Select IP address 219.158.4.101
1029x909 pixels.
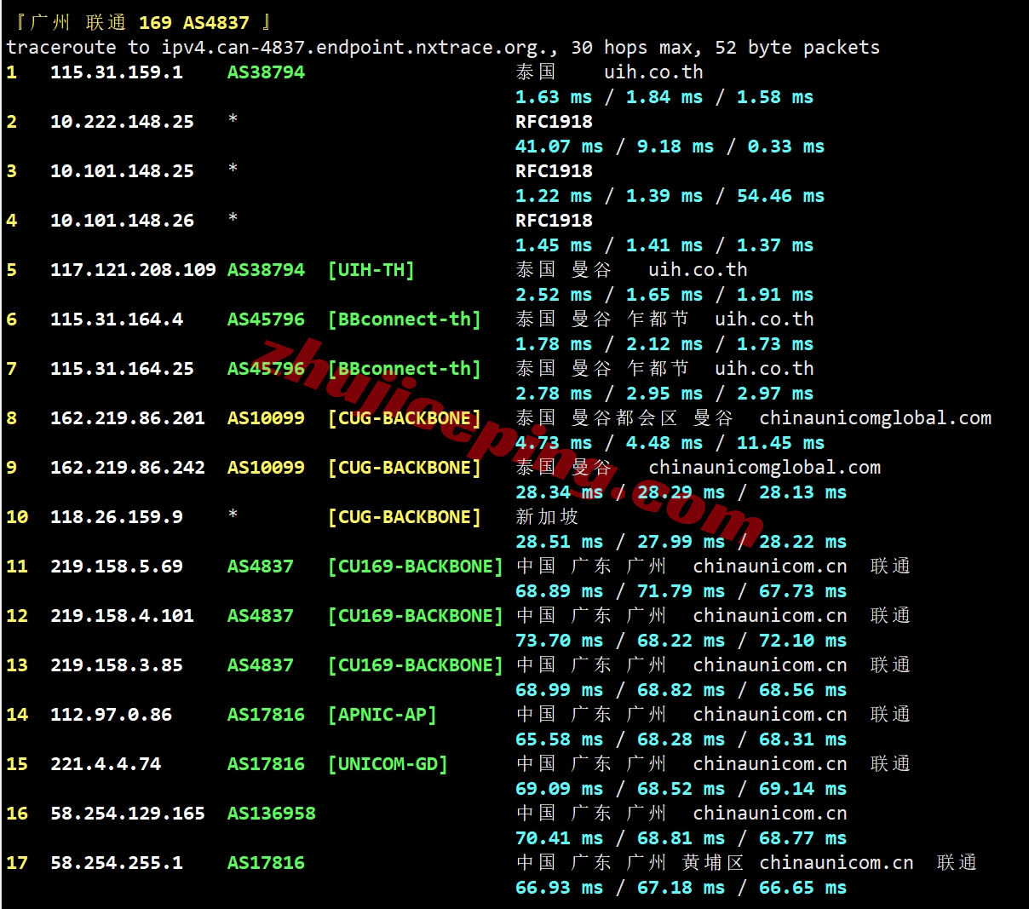122,615
